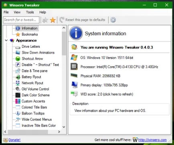Click the Slow Down Animations icon
Screen dimensions: 174x145
click(x=18, y=53)
